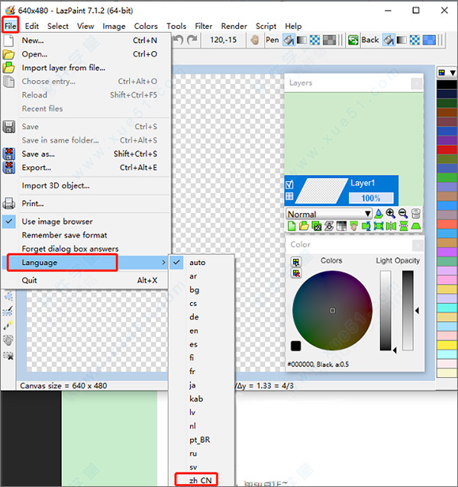This screenshot has width=458, height=487.
Task: Pick the red swatch in palette
Action: coord(447,150)
